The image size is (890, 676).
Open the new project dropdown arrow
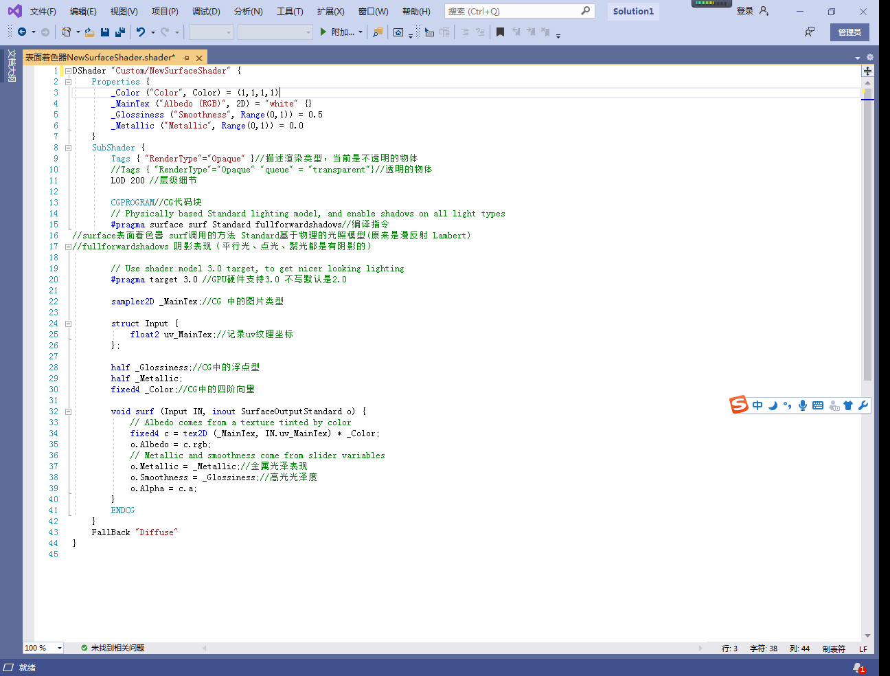78,32
